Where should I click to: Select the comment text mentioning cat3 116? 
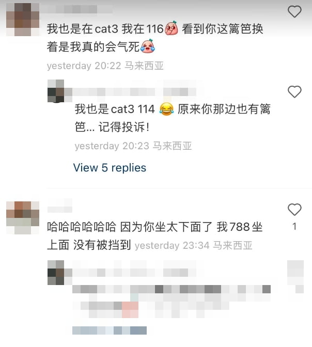coord(155,38)
